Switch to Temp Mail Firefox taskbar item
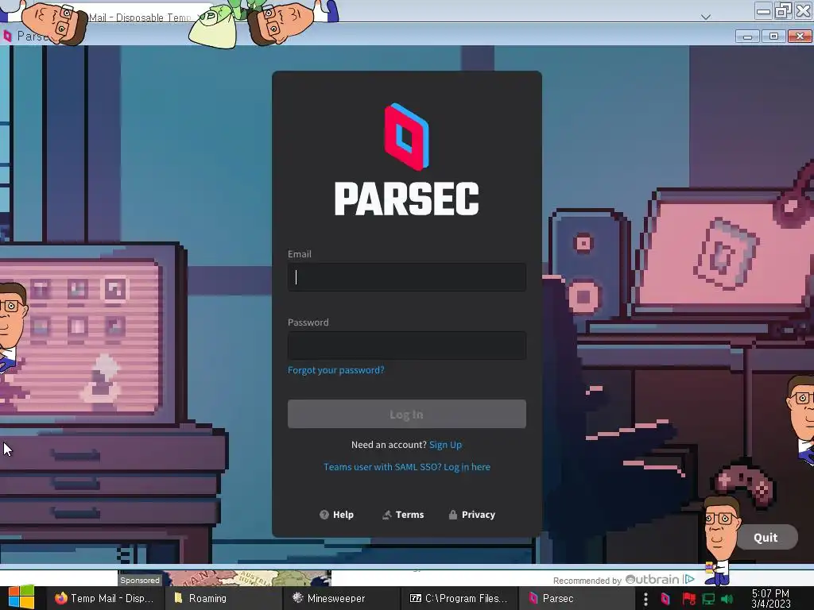Screen dimensions: 814x610 [106, 598]
